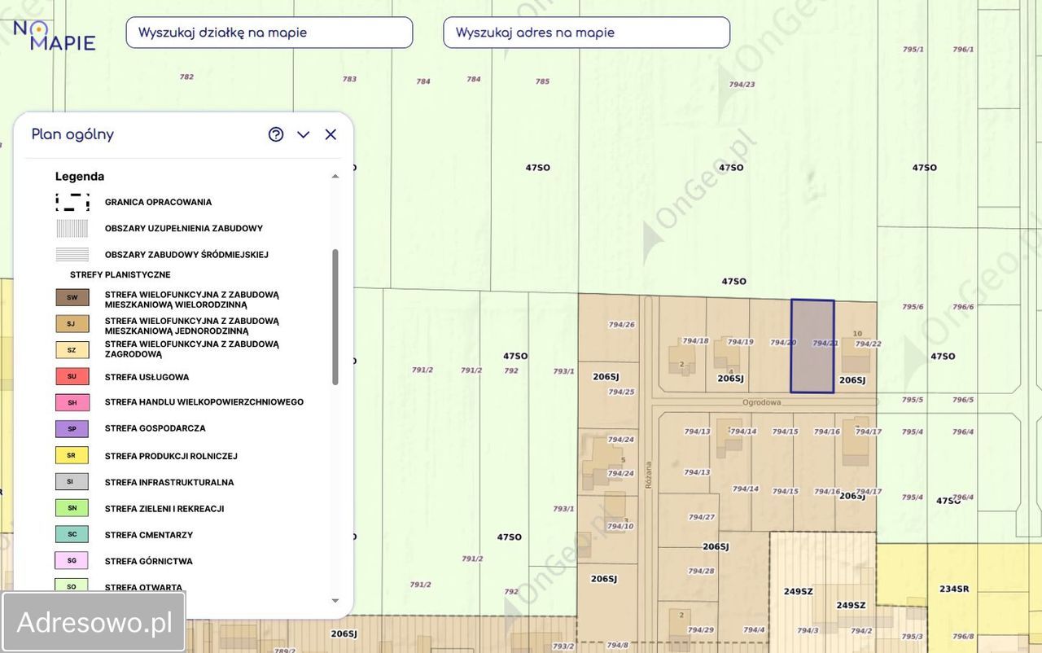Click 'STREFA ZIELENI I REKREACJI' legend text
The height and width of the screenshot is (653, 1042).
point(164,509)
